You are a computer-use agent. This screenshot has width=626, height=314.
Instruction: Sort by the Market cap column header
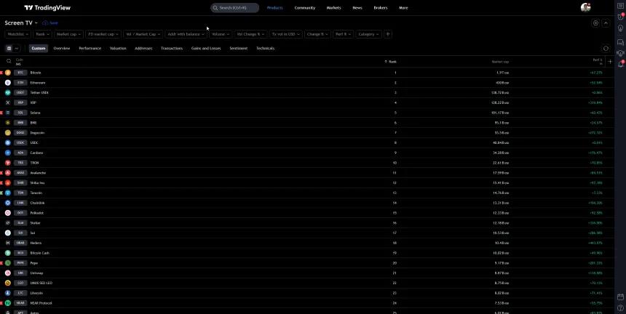pyautogui.click(x=500, y=62)
